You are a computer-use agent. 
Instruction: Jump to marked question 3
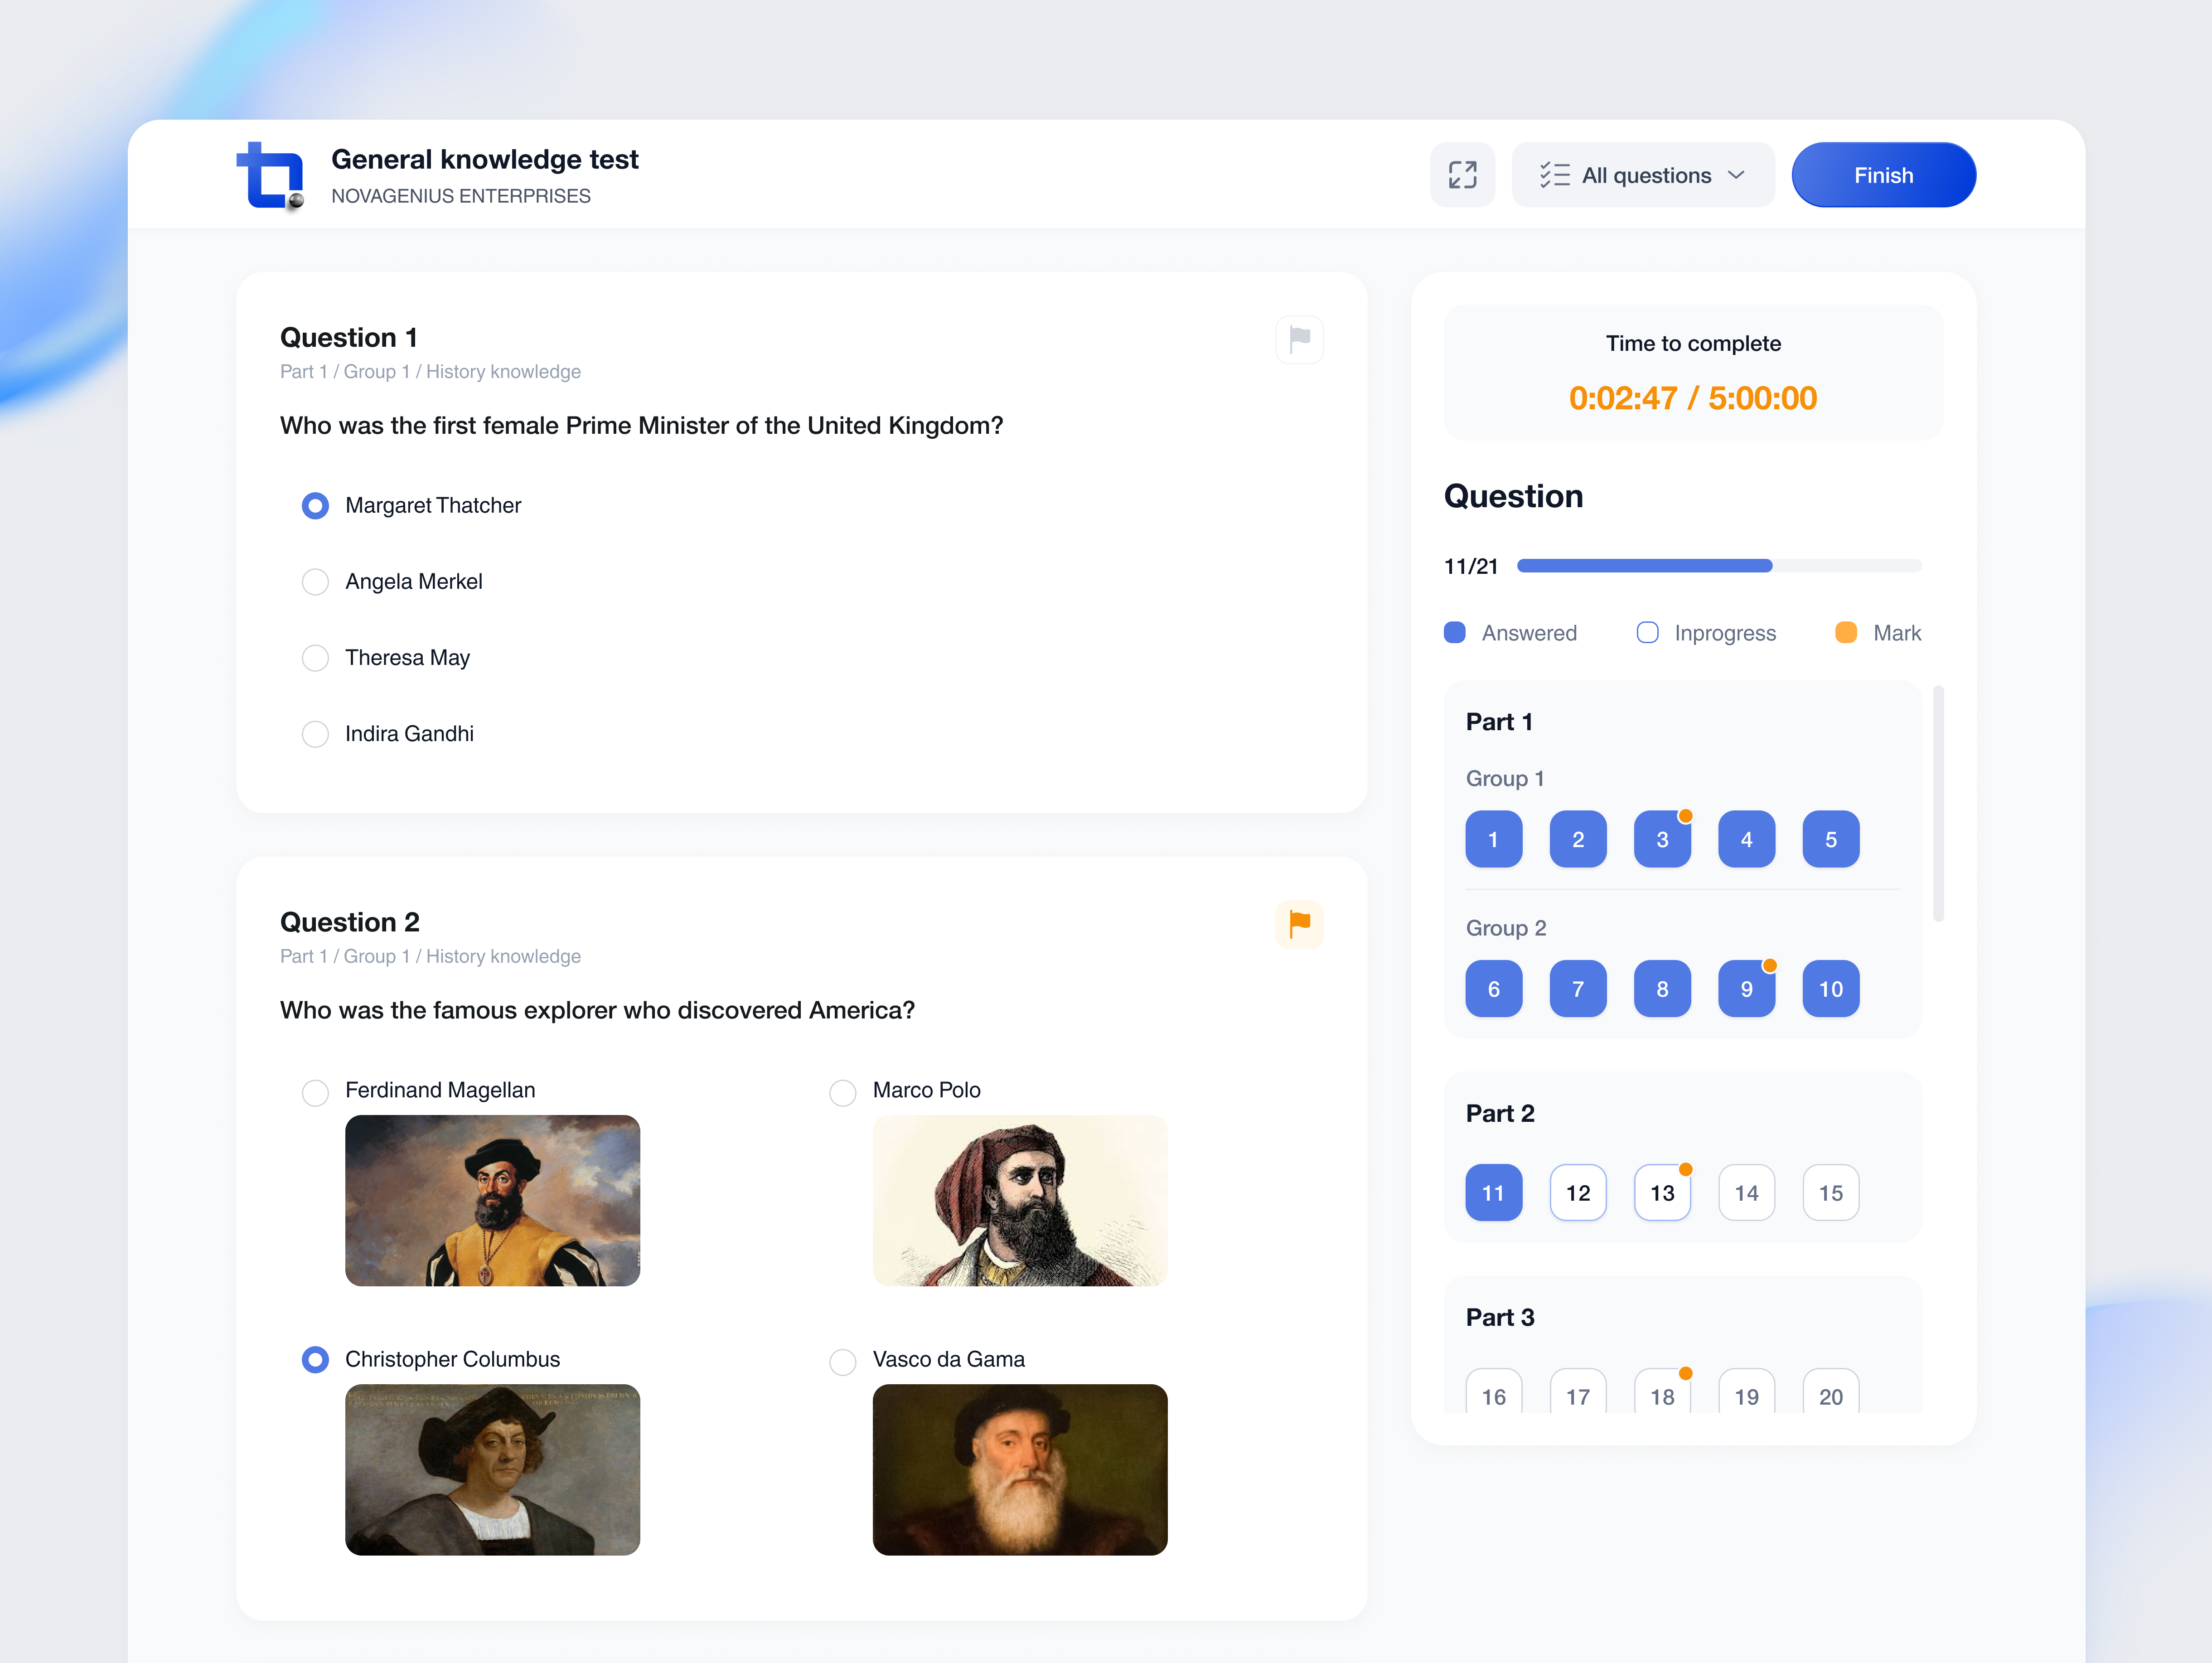(1662, 839)
